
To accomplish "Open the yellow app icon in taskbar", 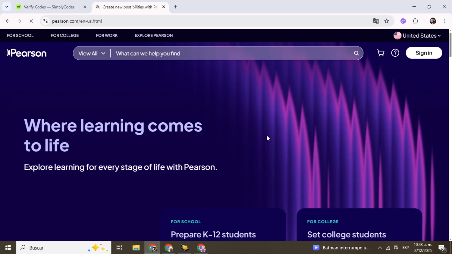I will [185, 248].
